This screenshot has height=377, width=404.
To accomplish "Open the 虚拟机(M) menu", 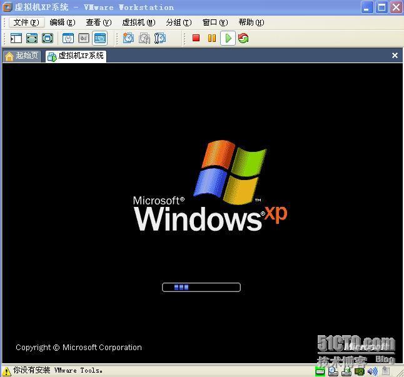I will 139,23.
